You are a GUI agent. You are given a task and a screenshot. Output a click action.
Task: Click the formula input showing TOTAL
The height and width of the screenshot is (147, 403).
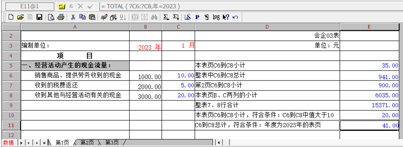pyautogui.click(x=251, y=7)
